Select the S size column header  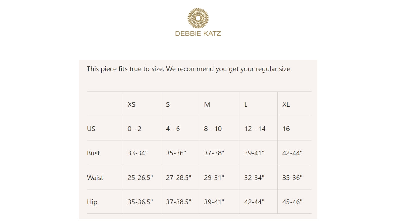[x=168, y=104]
